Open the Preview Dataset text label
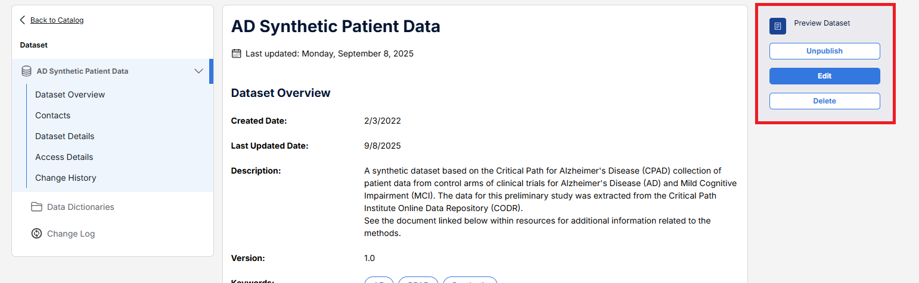This screenshot has width=919, height=283. 822,23
